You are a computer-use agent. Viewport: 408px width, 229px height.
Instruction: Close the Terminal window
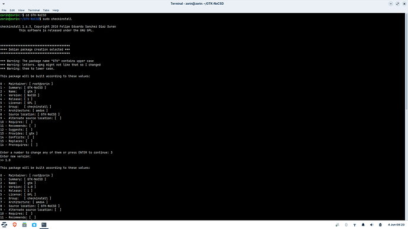pyautogui.click(x=404, y=4)
